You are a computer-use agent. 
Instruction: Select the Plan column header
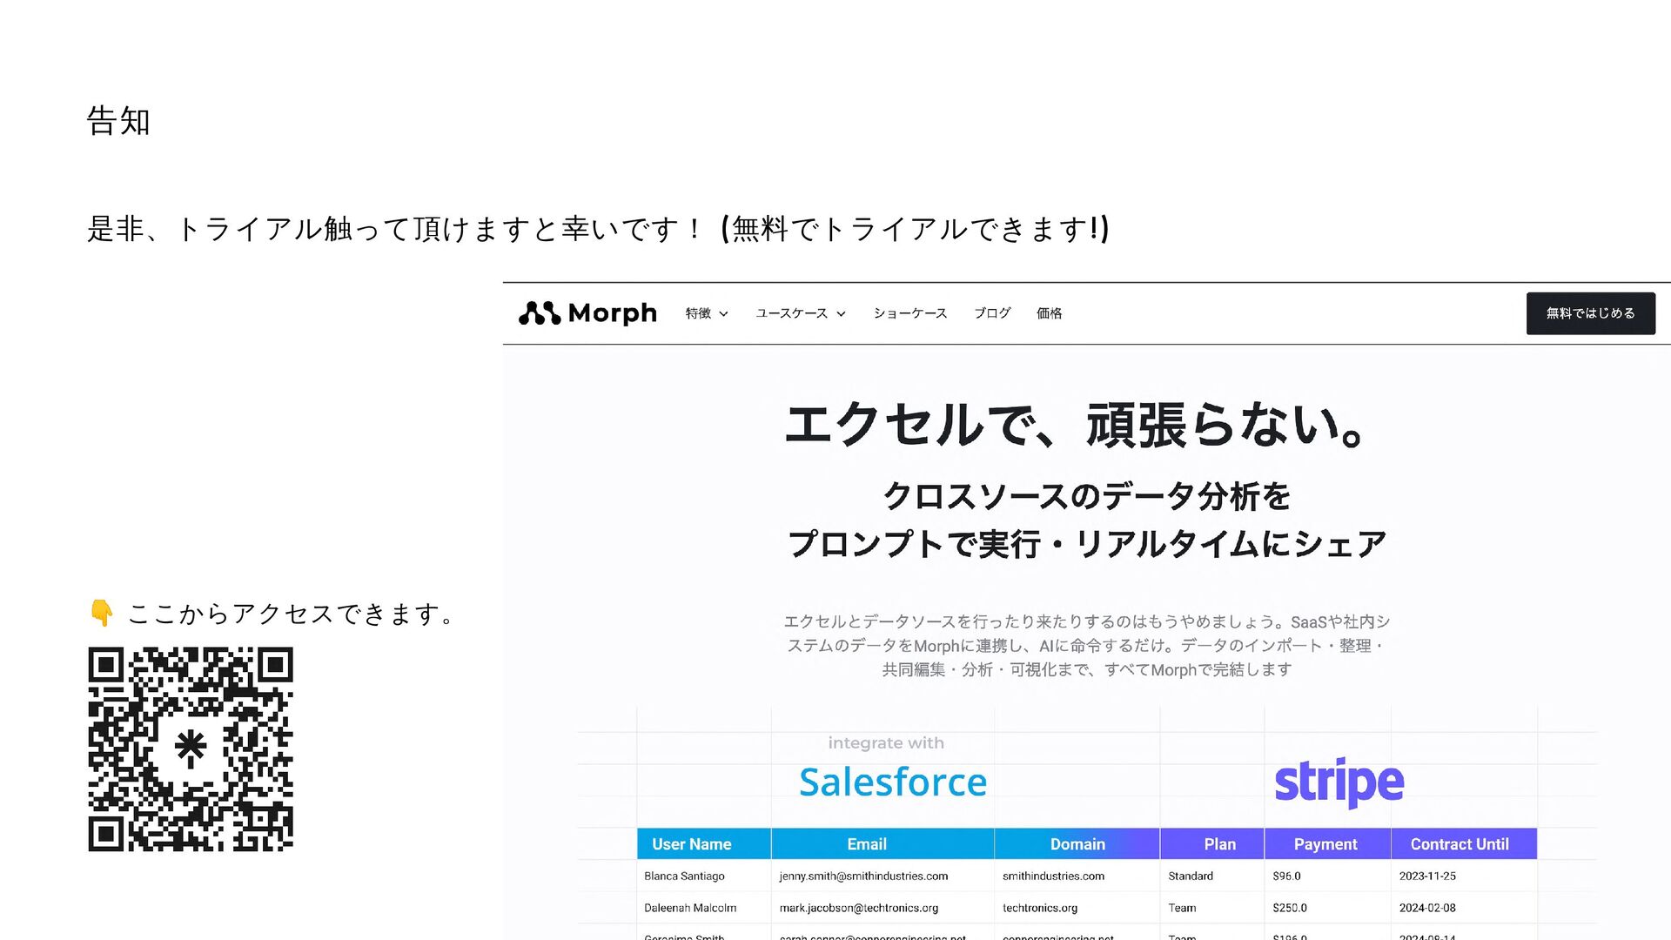pyautogui.click(x=1212, y=844)
